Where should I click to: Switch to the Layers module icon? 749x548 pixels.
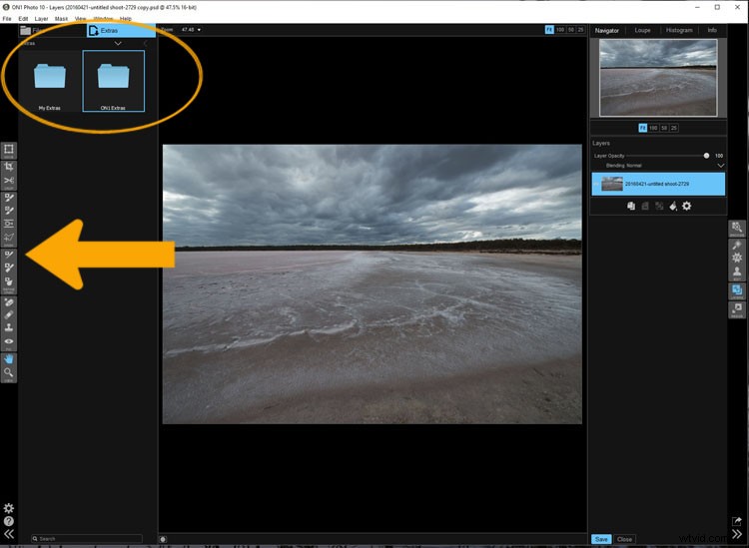pos(737,290)
